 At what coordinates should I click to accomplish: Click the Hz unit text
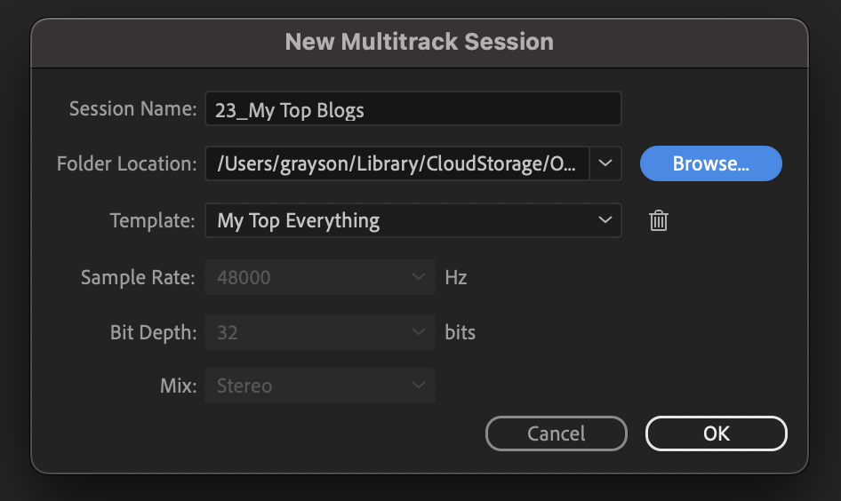coord(456,277)
